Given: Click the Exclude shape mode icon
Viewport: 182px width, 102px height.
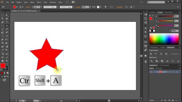Looking at the screenshot, I should (x=166, y=54).
